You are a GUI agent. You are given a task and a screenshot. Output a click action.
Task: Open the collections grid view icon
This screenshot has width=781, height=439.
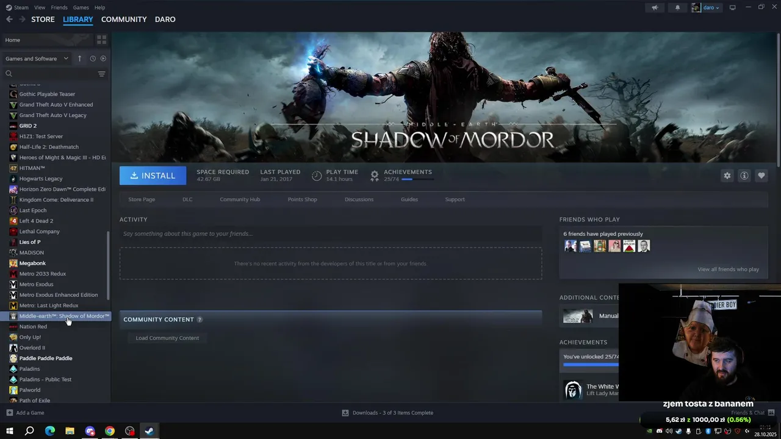(101, 40)
